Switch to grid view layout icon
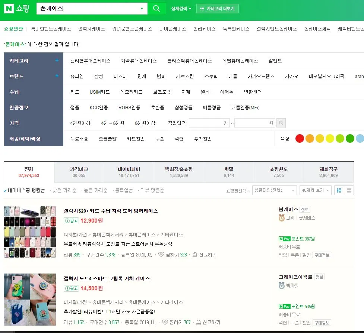This screenshot has width=364, height=333. tap(349, 190)
